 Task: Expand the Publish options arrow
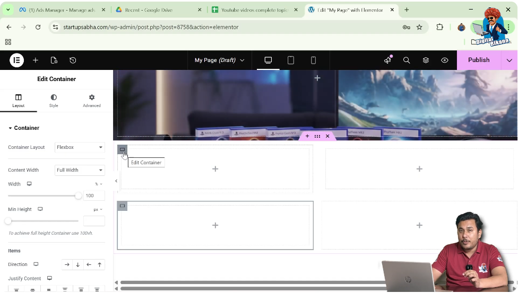tap(509, 60)
